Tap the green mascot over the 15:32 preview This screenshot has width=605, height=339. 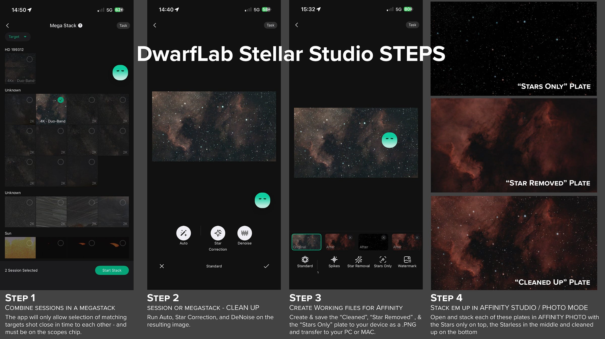389,140
